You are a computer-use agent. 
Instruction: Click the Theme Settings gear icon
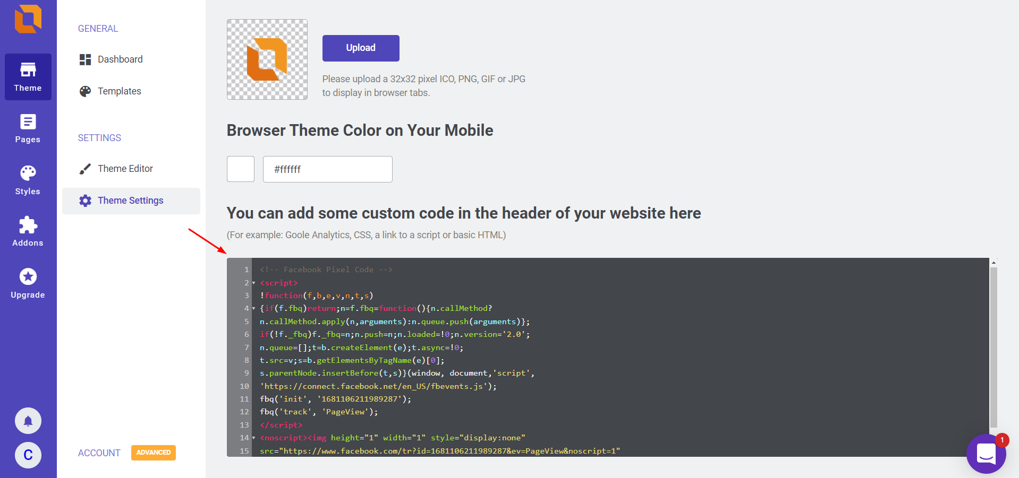point(85,201)
